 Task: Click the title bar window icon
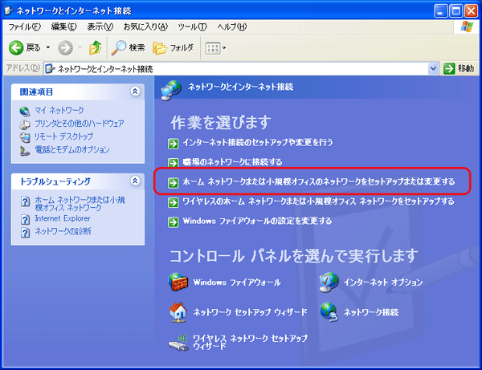pyautogui.click(x=9, y=10)
